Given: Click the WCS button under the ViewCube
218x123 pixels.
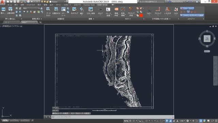Looking at the screenshot, I should click(207, 51).
